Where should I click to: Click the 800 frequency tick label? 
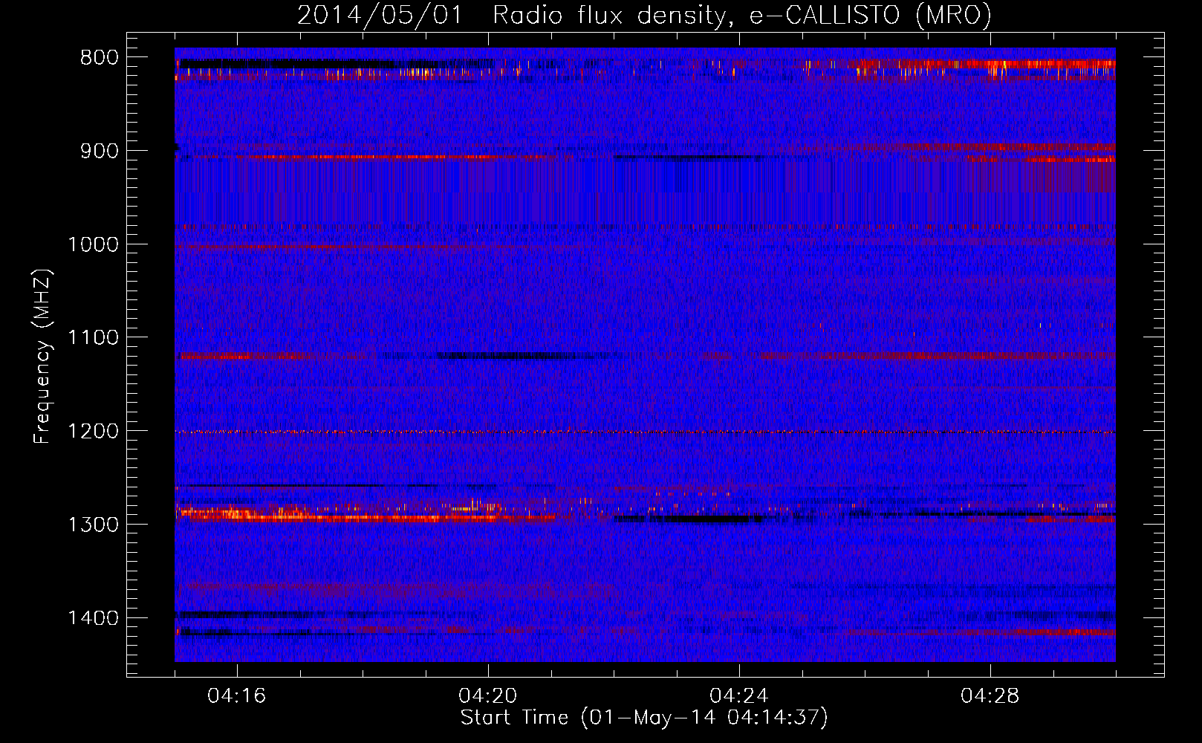pyautogui.click(x=99, y=58)
